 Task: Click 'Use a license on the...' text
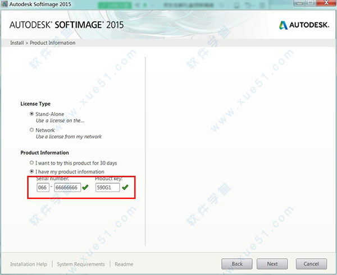[x=60, y=120]
